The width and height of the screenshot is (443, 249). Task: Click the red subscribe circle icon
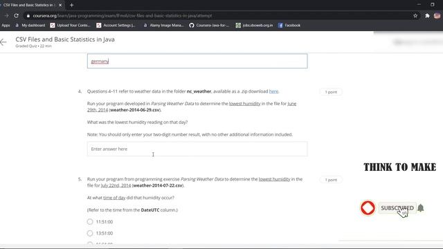click(368, 207)
